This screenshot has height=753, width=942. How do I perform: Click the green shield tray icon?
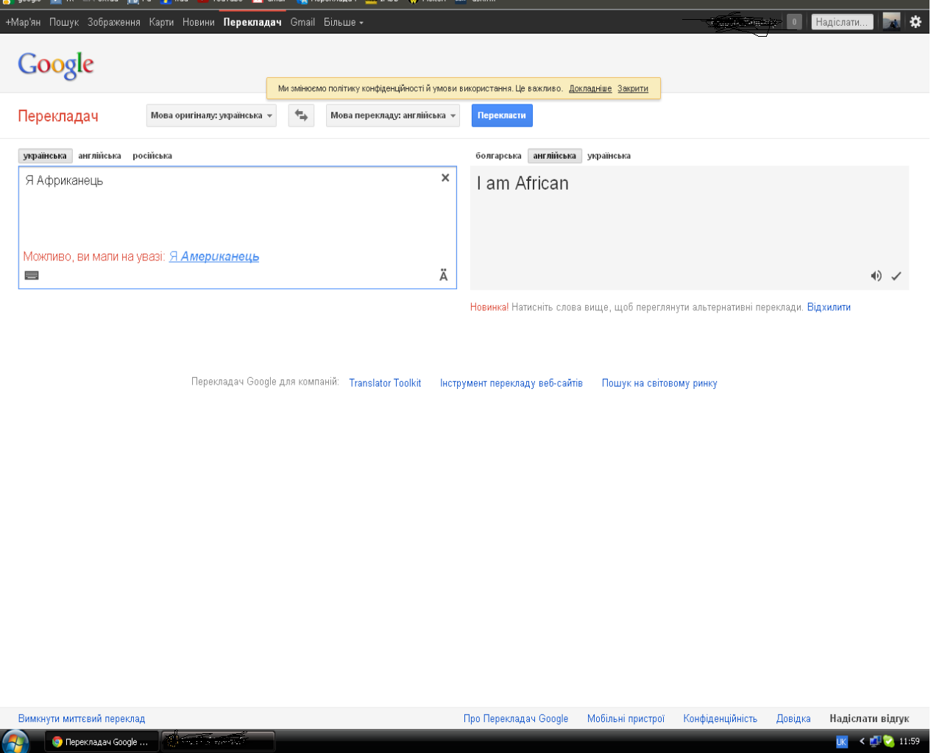(889, 741)
